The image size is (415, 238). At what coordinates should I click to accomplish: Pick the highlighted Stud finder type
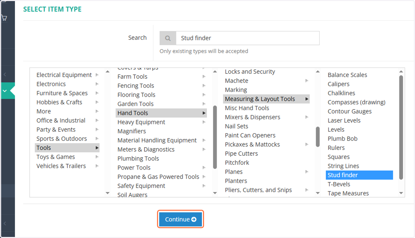click(x=359, y=175)
